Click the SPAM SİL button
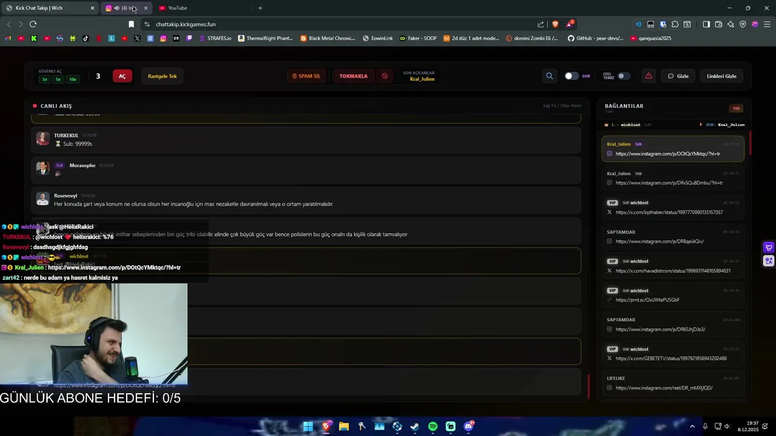Image resolution: width=776 pixels, height=436 pixels. point(306,76)
